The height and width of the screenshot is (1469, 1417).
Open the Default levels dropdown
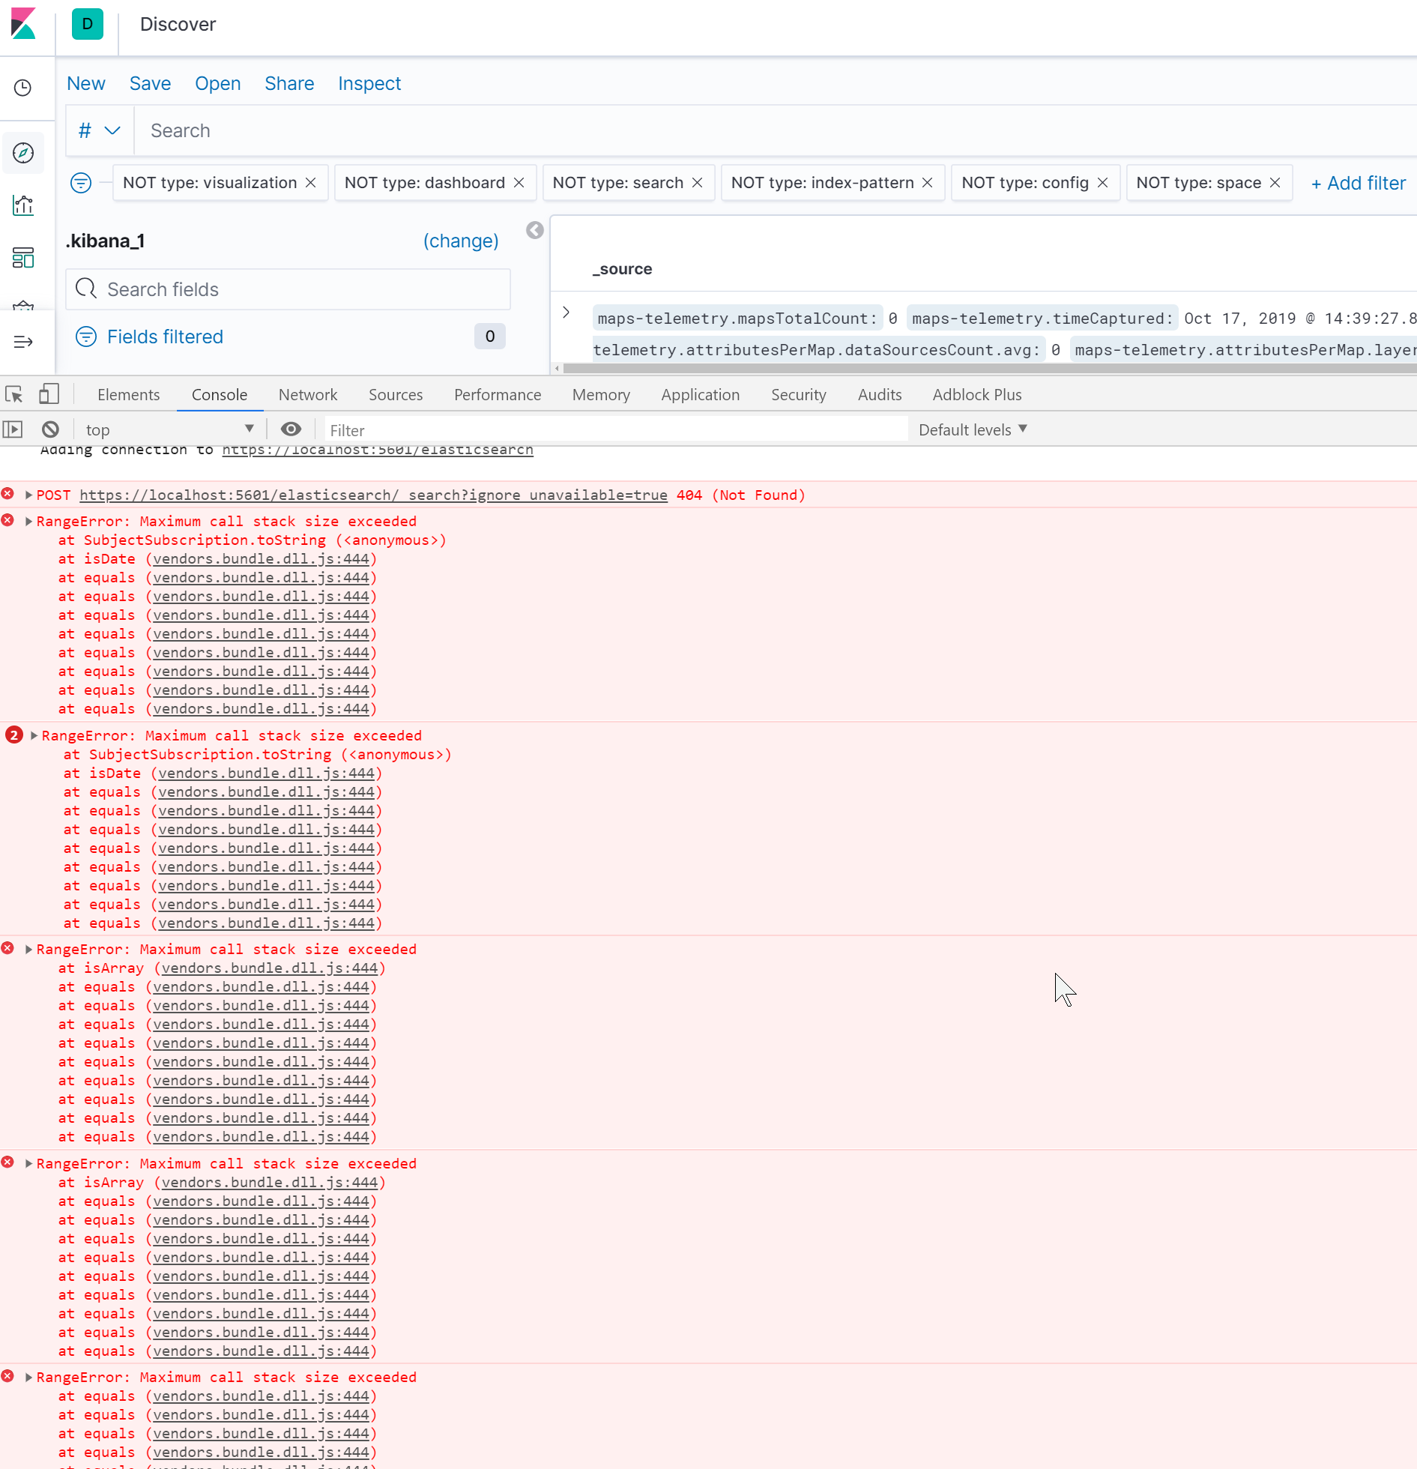pyautogui.click(x=971, y=429)
